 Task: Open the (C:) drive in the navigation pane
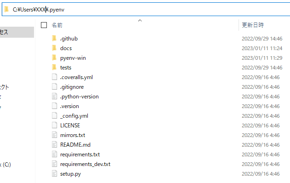point(6,164)
